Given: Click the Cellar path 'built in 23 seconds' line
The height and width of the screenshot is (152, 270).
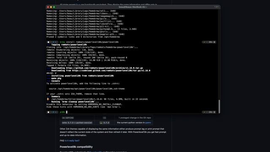Looking at the screenshot, I should (x=100, y=99).
